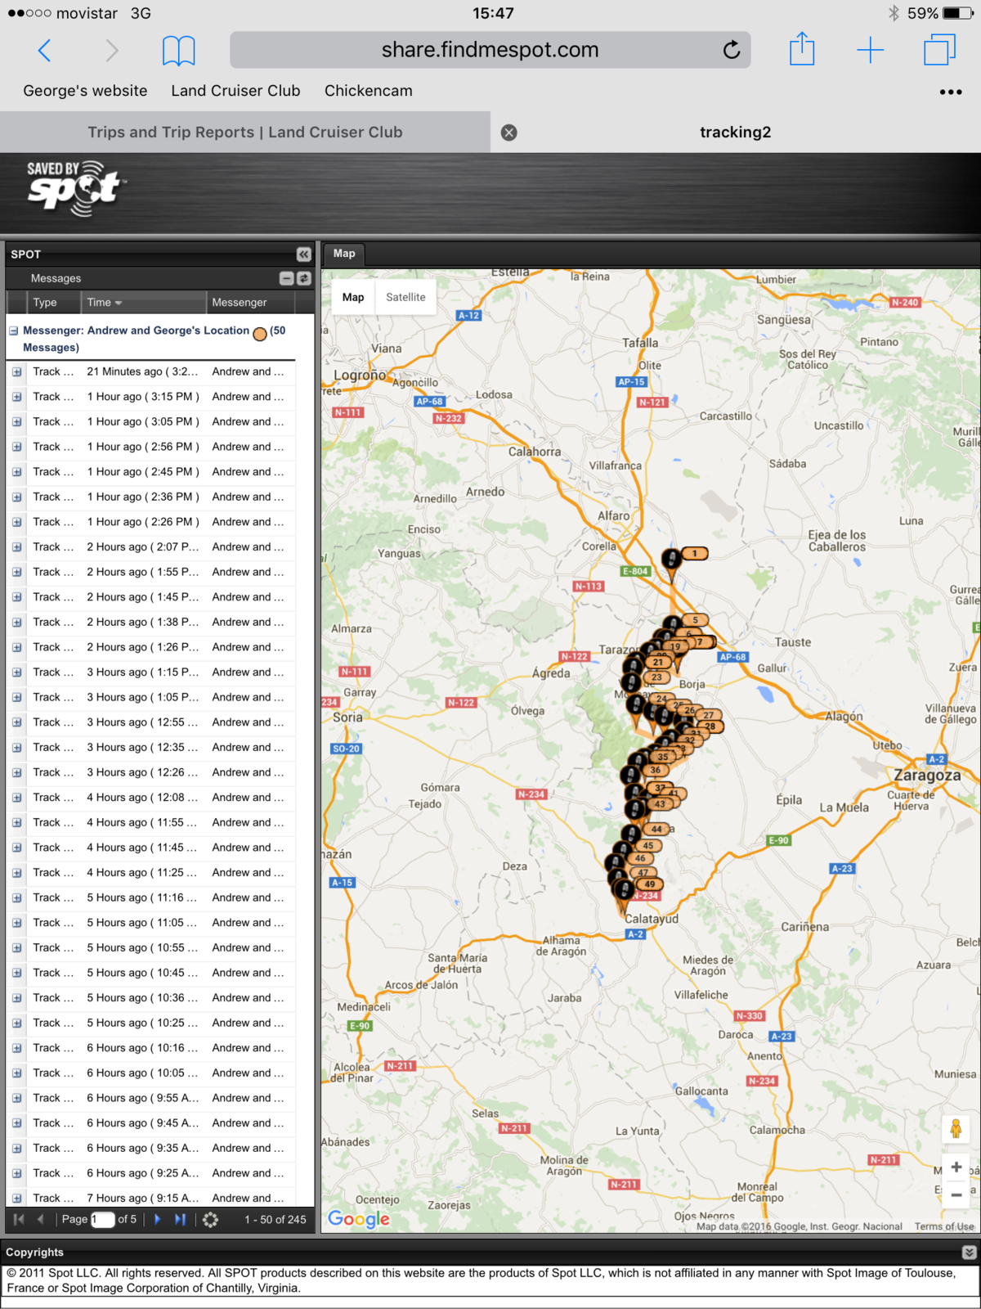Image resolution: width=981 pixels, height=1309 pixels.
Task: Go to previous page of messages
Action: point(39,1219)
